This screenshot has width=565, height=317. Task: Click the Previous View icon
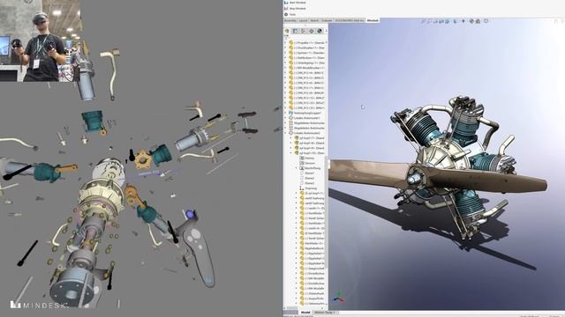tap(435, 21)
